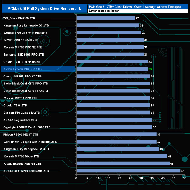Click the '50' axis tick label
This screenshot has height=190, width=190.
pos(184,178)
